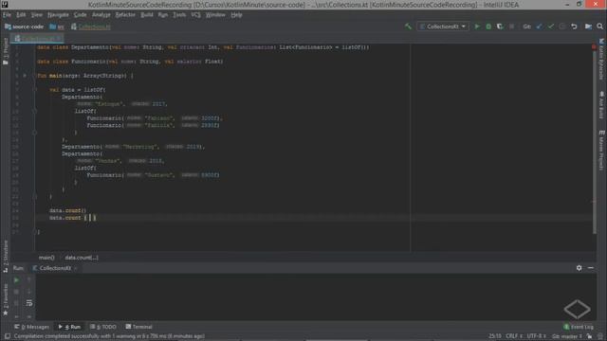Click the data.count{...} editor breadcrumb
Viewport: 607px width, 341px height.
[x=82, y=258]
